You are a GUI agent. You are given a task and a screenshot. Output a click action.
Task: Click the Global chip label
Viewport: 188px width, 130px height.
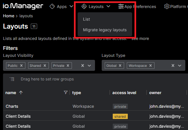111,65
